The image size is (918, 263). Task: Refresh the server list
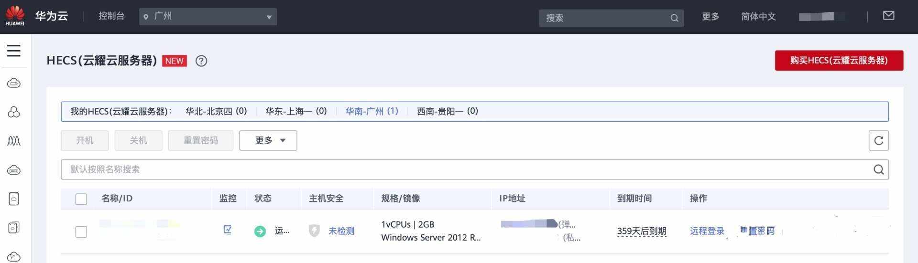(878, 141)
